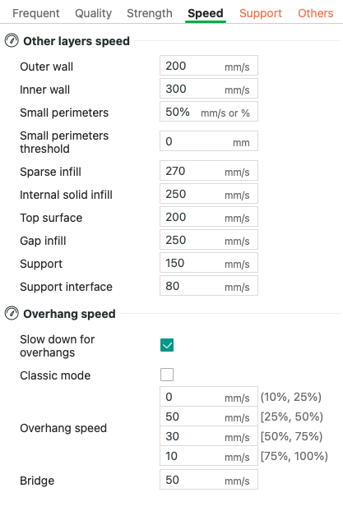343x520 pixels.
Task: Click the Top surface speed field
Action: (x=209, y=217)
